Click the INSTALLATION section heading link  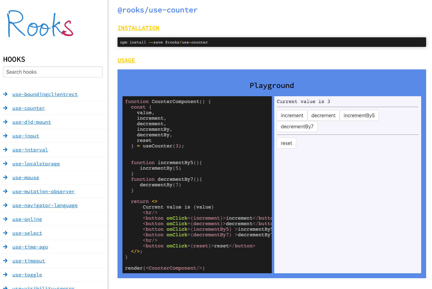coord(138,28)
